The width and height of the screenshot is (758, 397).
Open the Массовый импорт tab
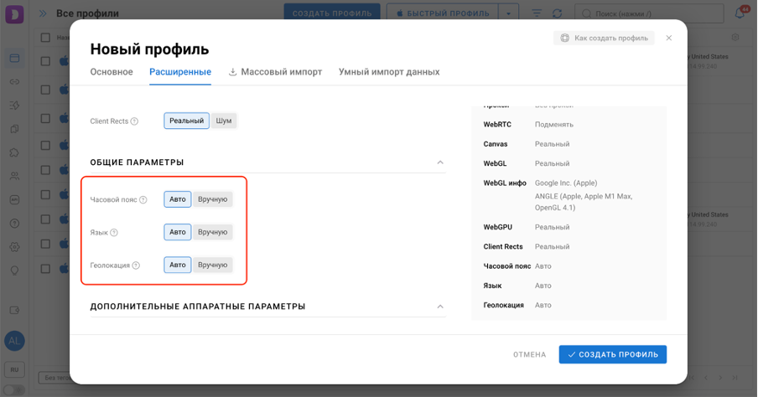[x=275, y=72]
